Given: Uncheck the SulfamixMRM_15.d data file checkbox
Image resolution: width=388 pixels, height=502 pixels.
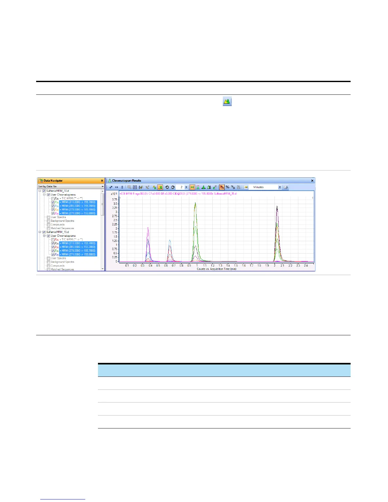Looking at the screenshot, I should pyautogui.click(x=44, y=232).
